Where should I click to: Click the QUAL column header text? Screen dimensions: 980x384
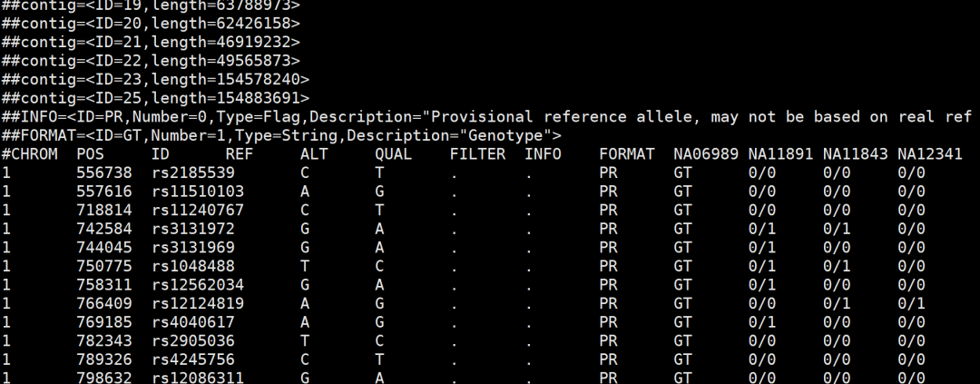point(393,153)
